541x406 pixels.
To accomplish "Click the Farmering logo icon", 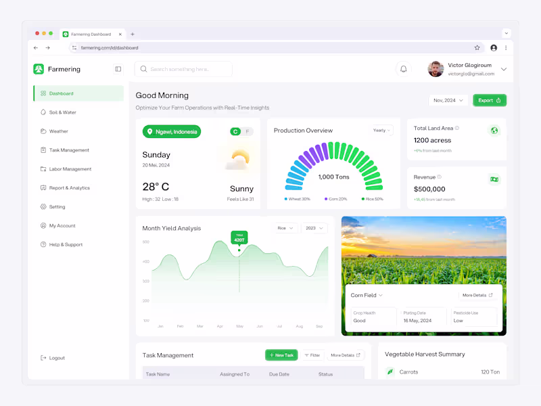I will pos(39,69).
